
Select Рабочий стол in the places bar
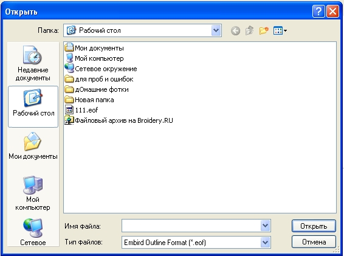click(x=33, y=106)
